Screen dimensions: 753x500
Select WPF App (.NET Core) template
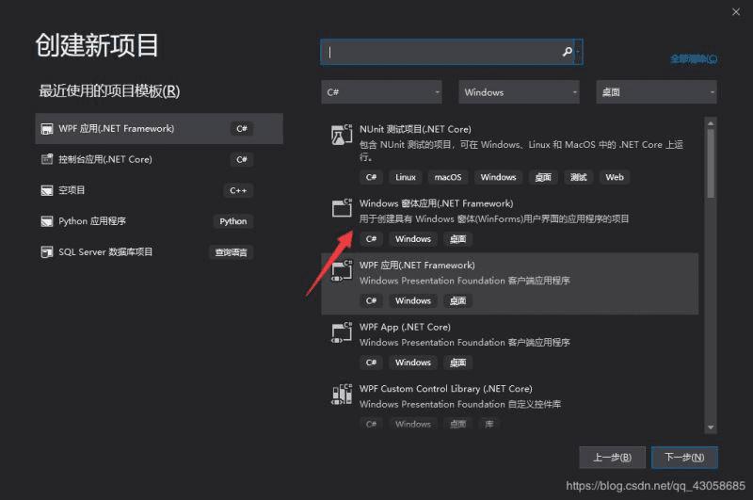509,345
